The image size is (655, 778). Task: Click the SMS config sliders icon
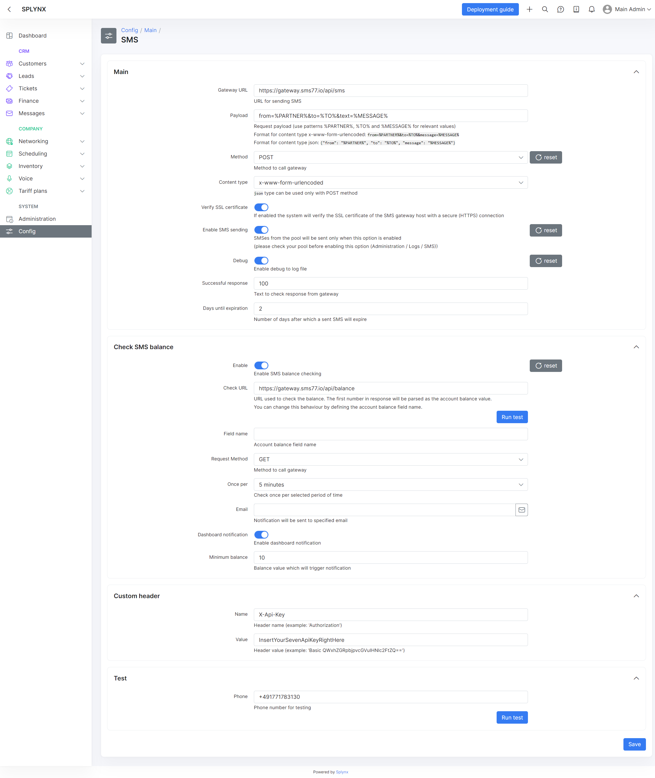point(108,36)
